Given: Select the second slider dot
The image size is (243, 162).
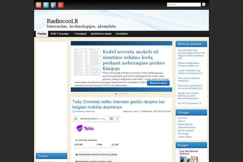Looking at the screenshot, I should pyautogui.click(x=118, y=94).
